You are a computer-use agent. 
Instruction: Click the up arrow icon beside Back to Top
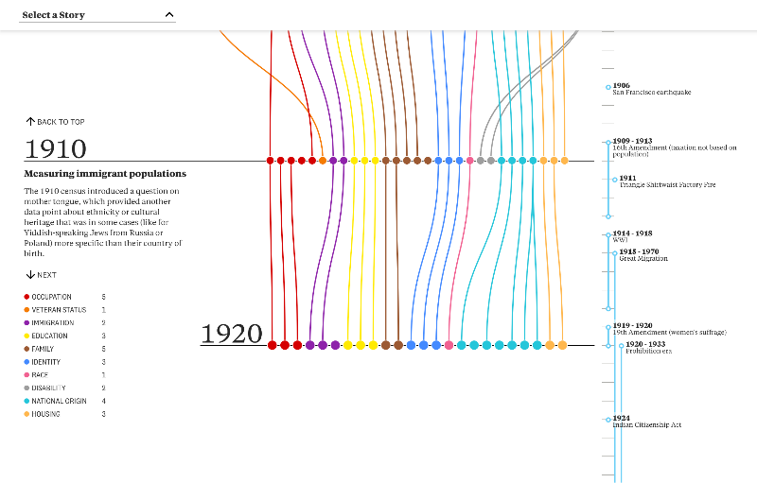(x=30, y=122)
